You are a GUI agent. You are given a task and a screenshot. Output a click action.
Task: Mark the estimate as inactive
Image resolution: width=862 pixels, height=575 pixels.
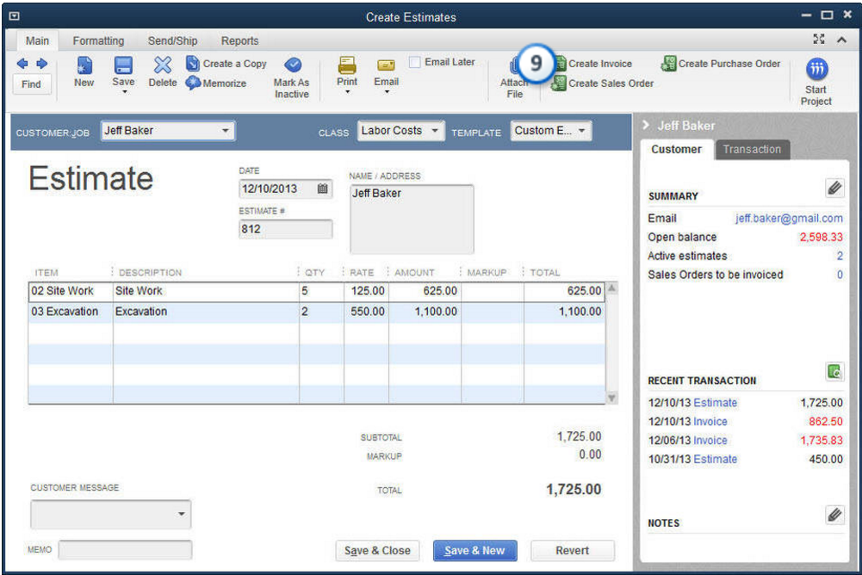[292, 77]
